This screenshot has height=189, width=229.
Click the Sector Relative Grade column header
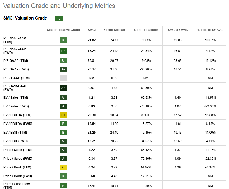(x=63, y=30)
